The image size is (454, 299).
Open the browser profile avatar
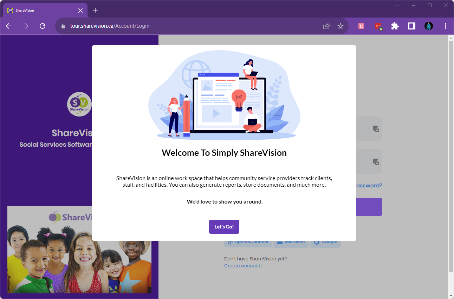[428, 26]
